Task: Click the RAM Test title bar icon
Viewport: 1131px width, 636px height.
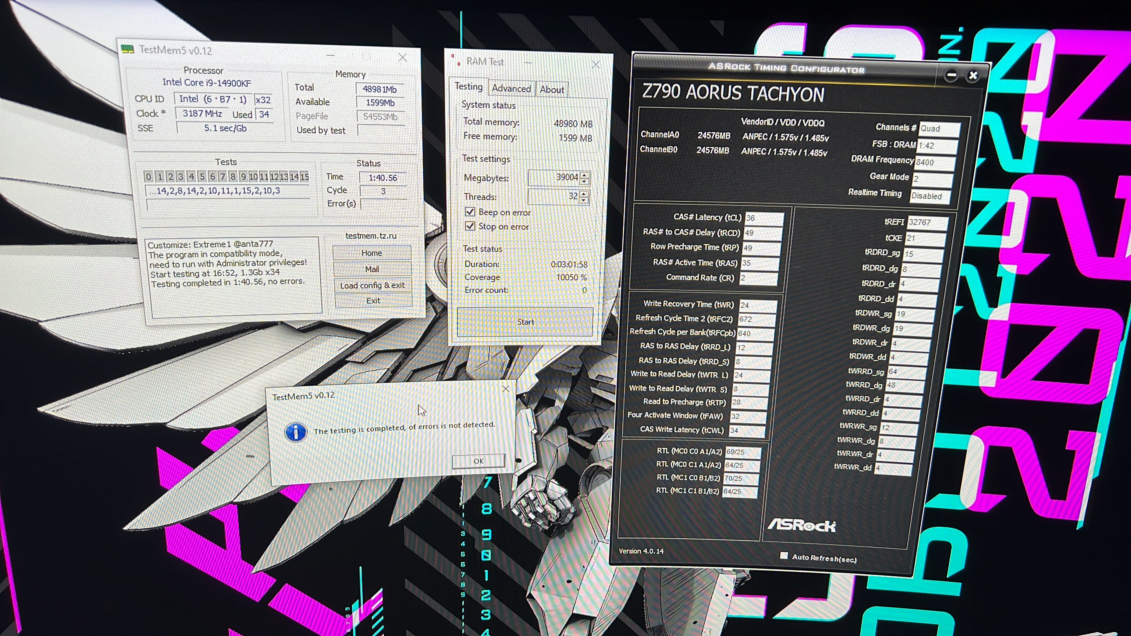Action: tap(455, 60)
